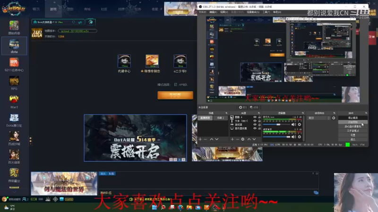The width and height of the screenshot is (378, 212).
Task: Open the scene transition type dropdown in OBS
Action: pyautogui.click(x=319, y=118)
